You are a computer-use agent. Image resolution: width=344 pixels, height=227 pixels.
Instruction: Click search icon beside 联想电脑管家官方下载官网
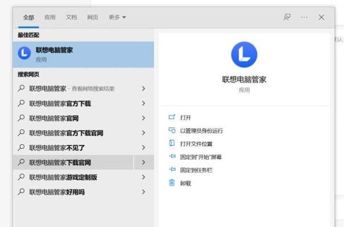[x=21, y=132]
